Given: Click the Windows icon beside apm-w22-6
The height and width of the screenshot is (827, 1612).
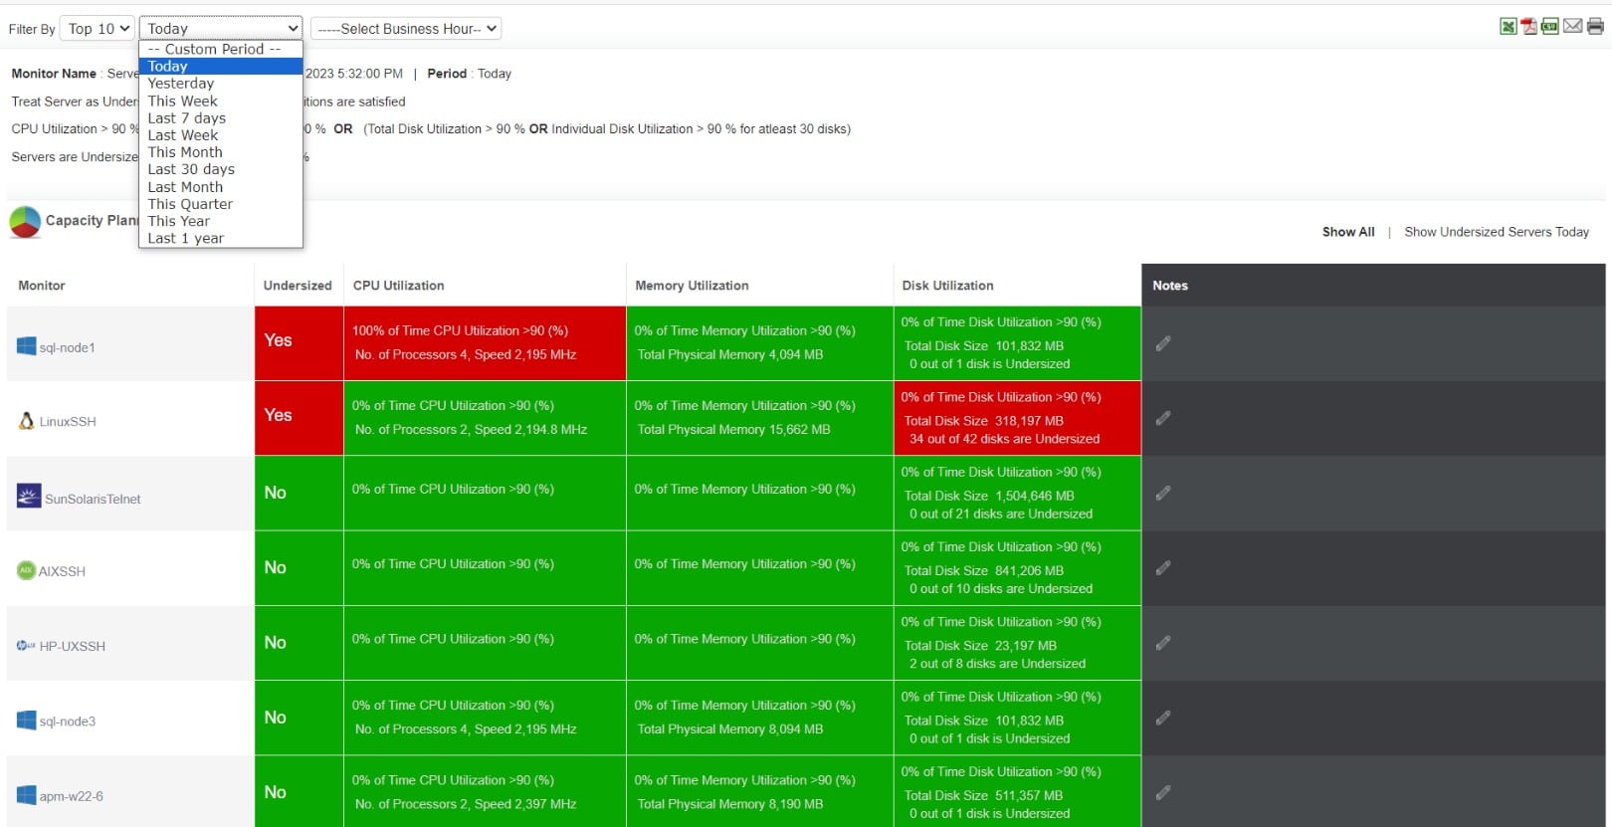Looking at the screenshot, I should (x=26, y=795).
